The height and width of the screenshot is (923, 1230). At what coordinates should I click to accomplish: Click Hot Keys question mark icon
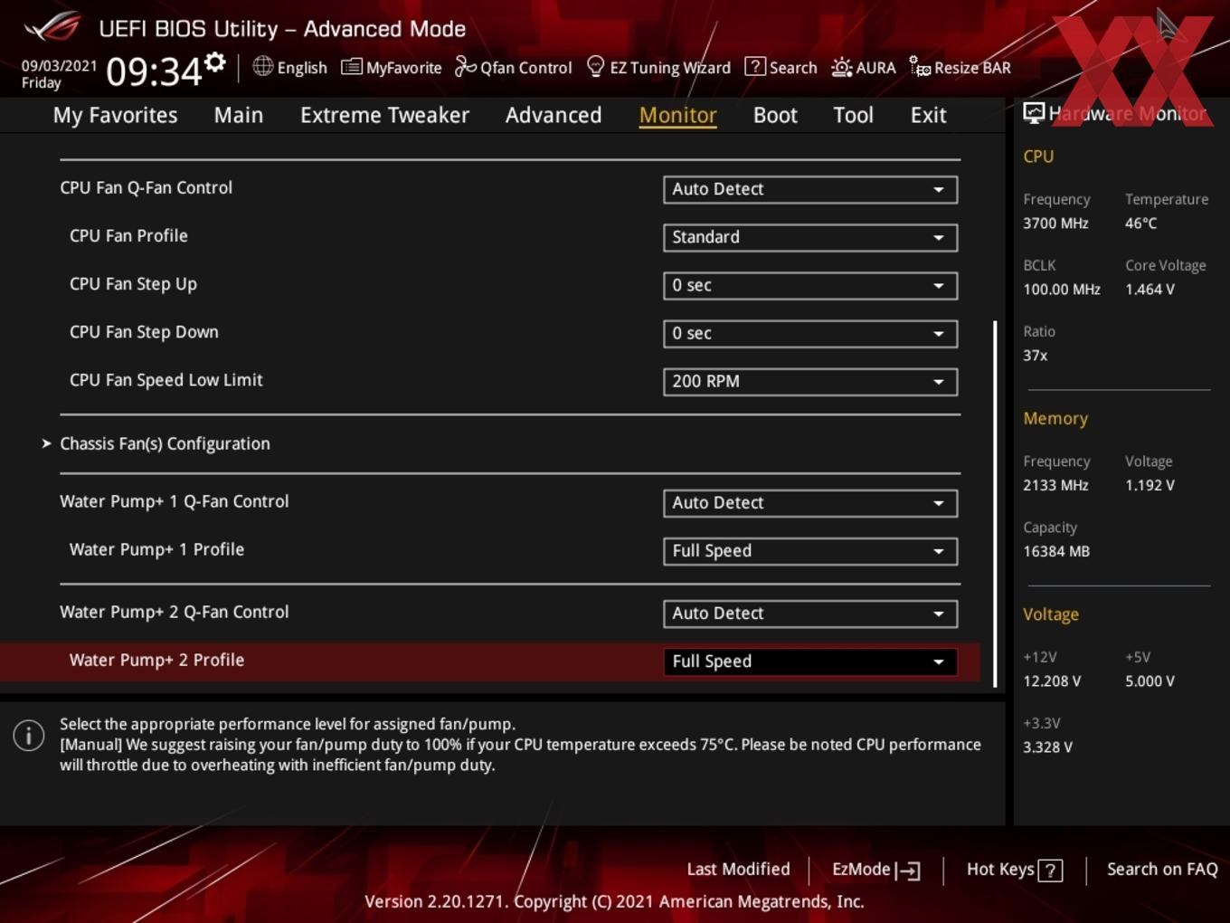1050,871
